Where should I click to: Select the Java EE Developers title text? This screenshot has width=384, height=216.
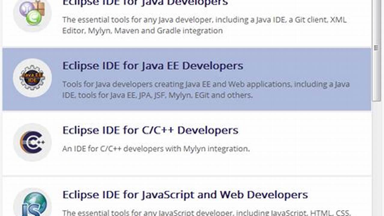[x=153, y=66]
